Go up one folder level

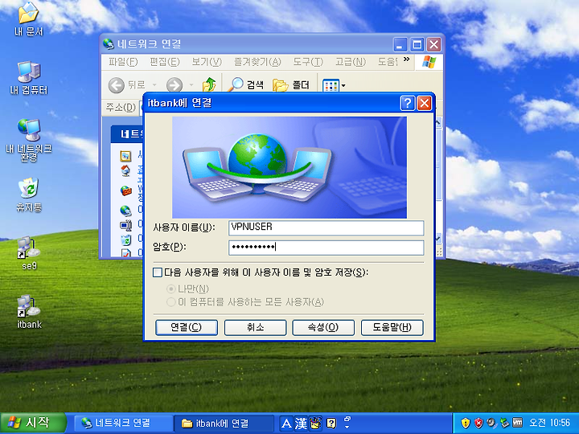coord(209,85)
